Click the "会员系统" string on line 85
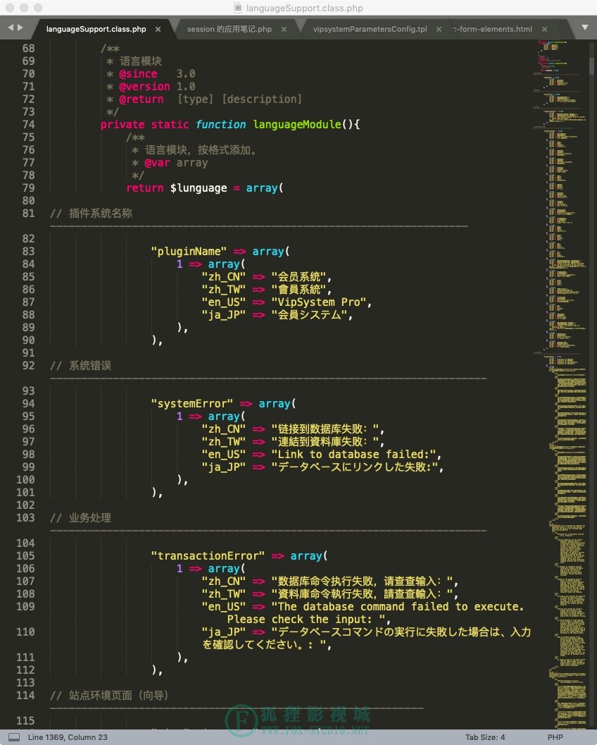The image size is (597, 745). pyautogui.click(x=298, y=277)
